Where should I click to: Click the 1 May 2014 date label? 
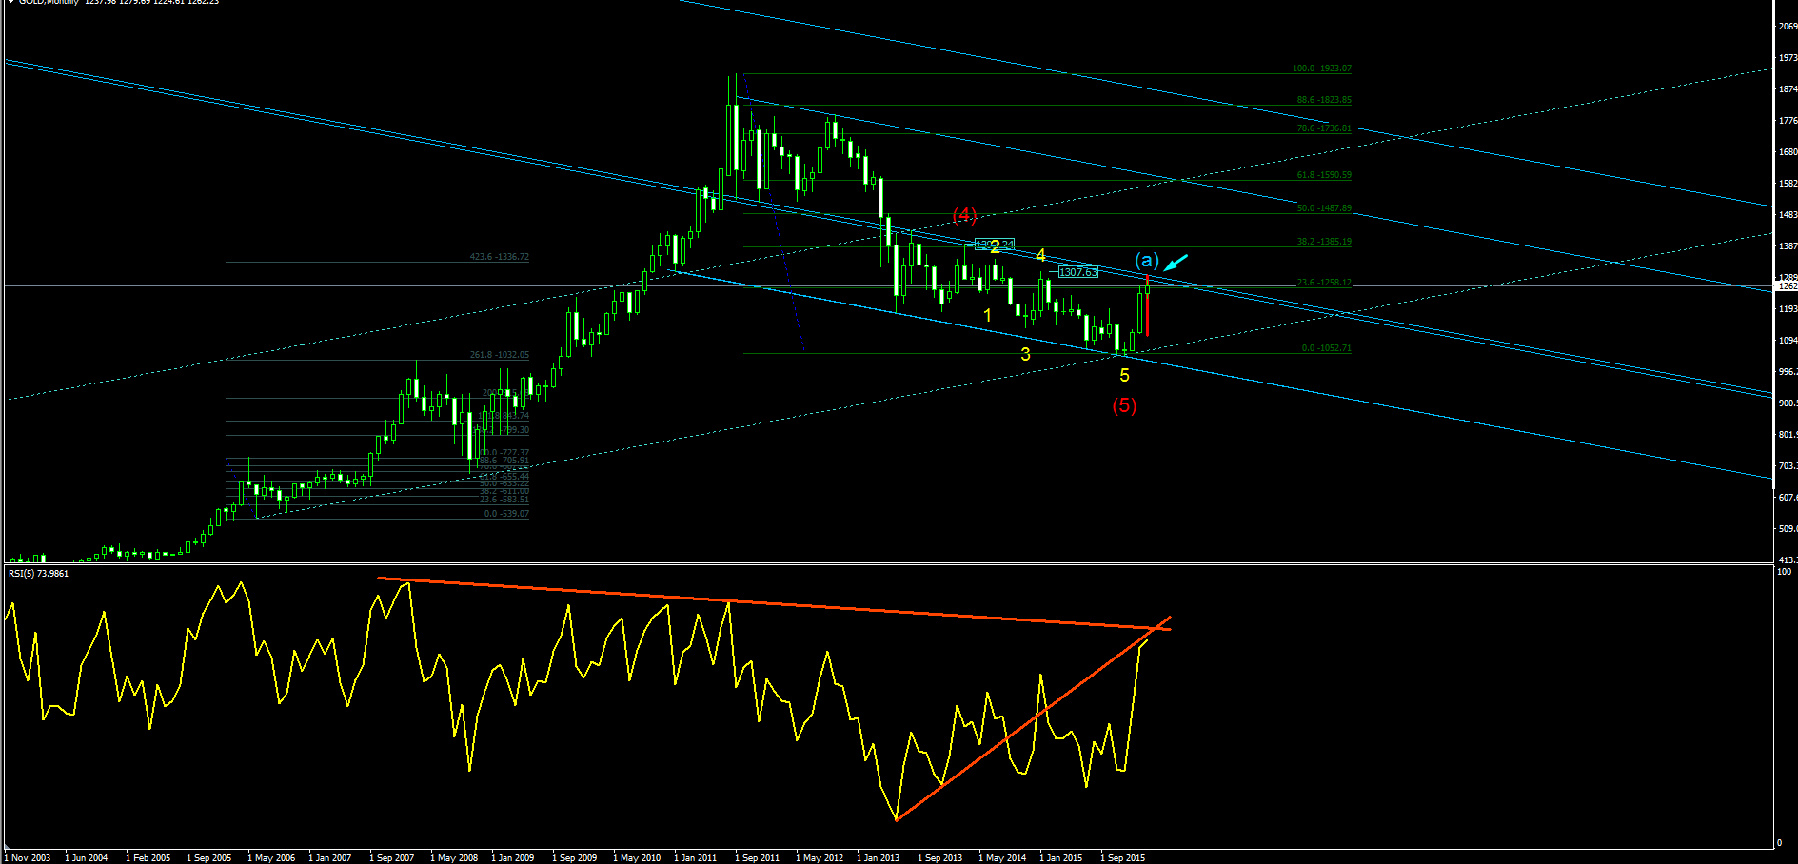[x=1002, y=858]
